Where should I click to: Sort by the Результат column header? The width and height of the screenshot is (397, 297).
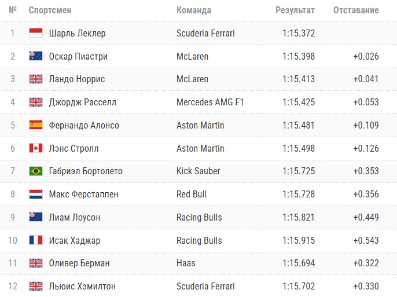[x=295, y=10]
